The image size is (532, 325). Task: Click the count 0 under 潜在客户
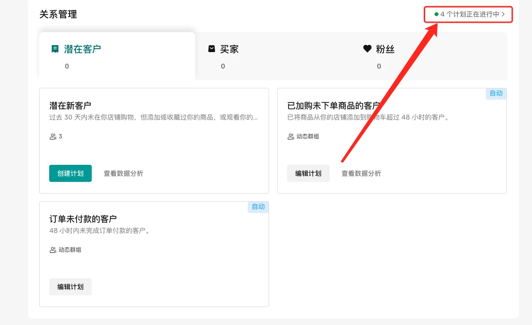67,66
